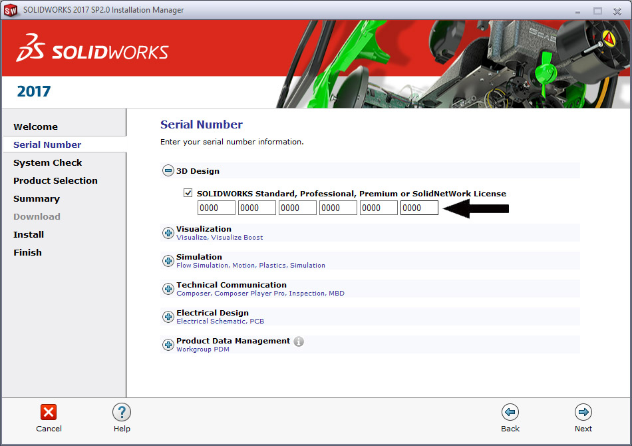
Task: Click the red Cancel X icon
Action: click(x=49, y=412)
